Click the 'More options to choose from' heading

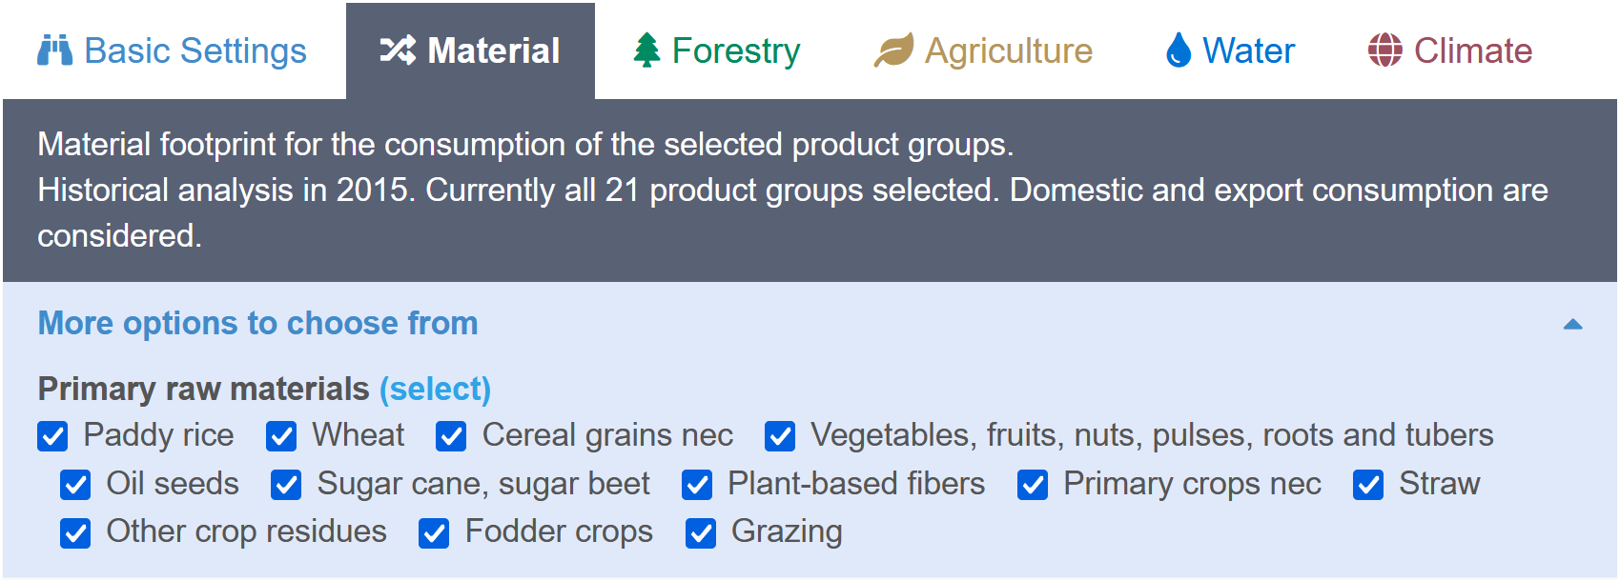(257, 324)
